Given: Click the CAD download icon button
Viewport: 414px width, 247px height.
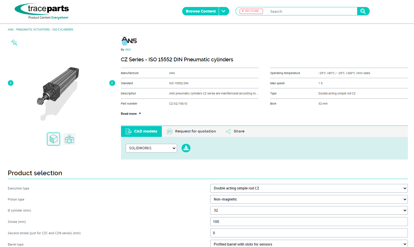Looking at the screenshot, I should tap(186, 148).
